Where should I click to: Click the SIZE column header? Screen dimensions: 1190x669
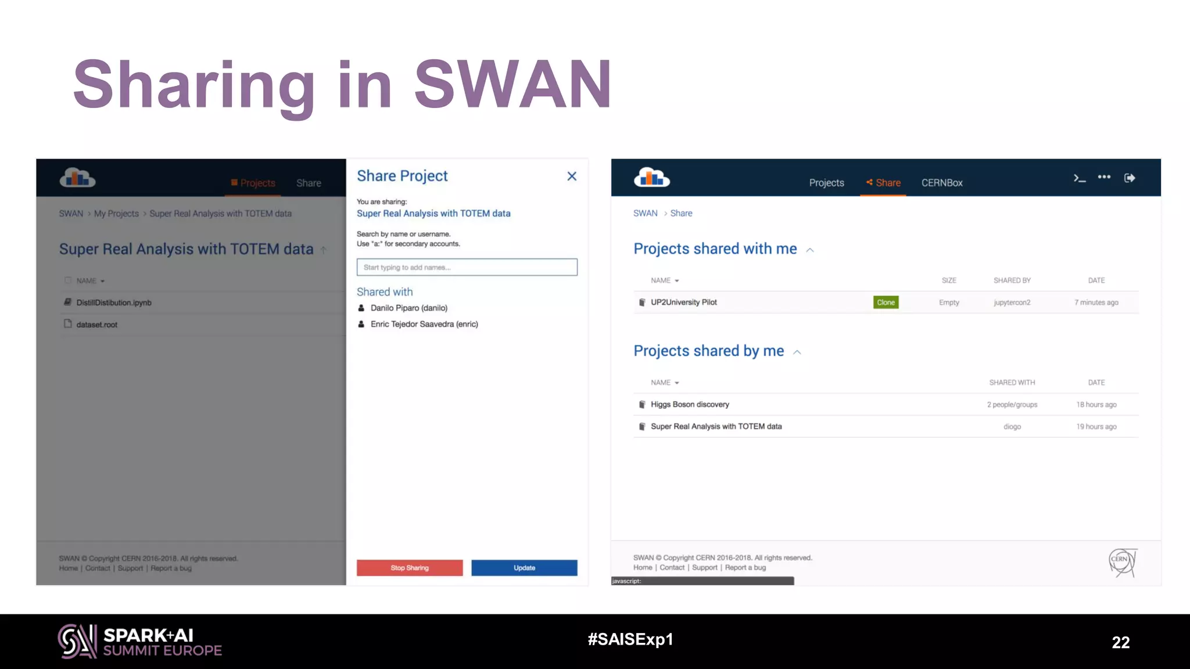click(x=949, y=280)
